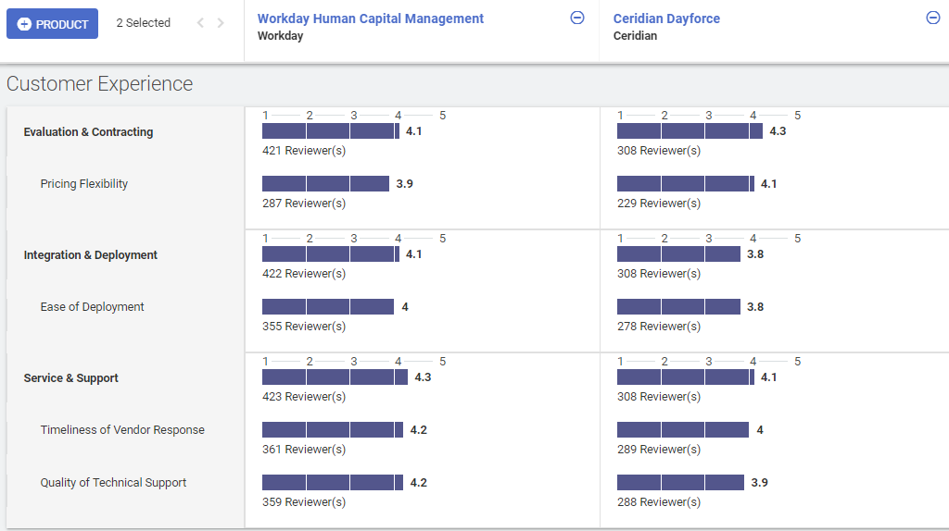Click the Workday vendor name text
949x531 pixels.
pos(280,36)
